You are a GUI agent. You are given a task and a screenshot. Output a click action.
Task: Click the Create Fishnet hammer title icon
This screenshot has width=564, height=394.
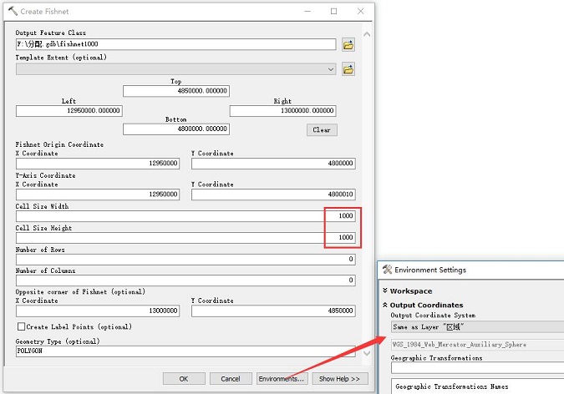pyautogui.click(x=13, y=11)
